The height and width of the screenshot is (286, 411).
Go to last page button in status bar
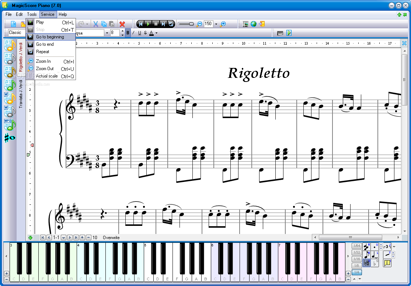coord(76,238)
